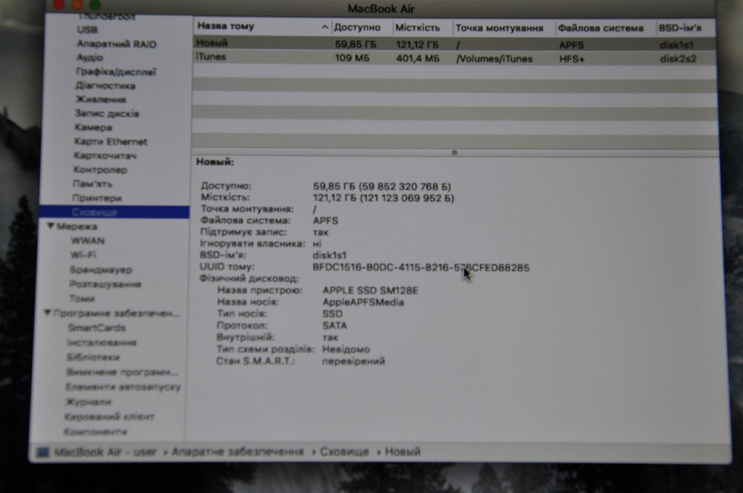Image resolution: width=743 pixels, height=493 pixels.
Task: Click Сховище in the path bar
Action: click(344, 452)
